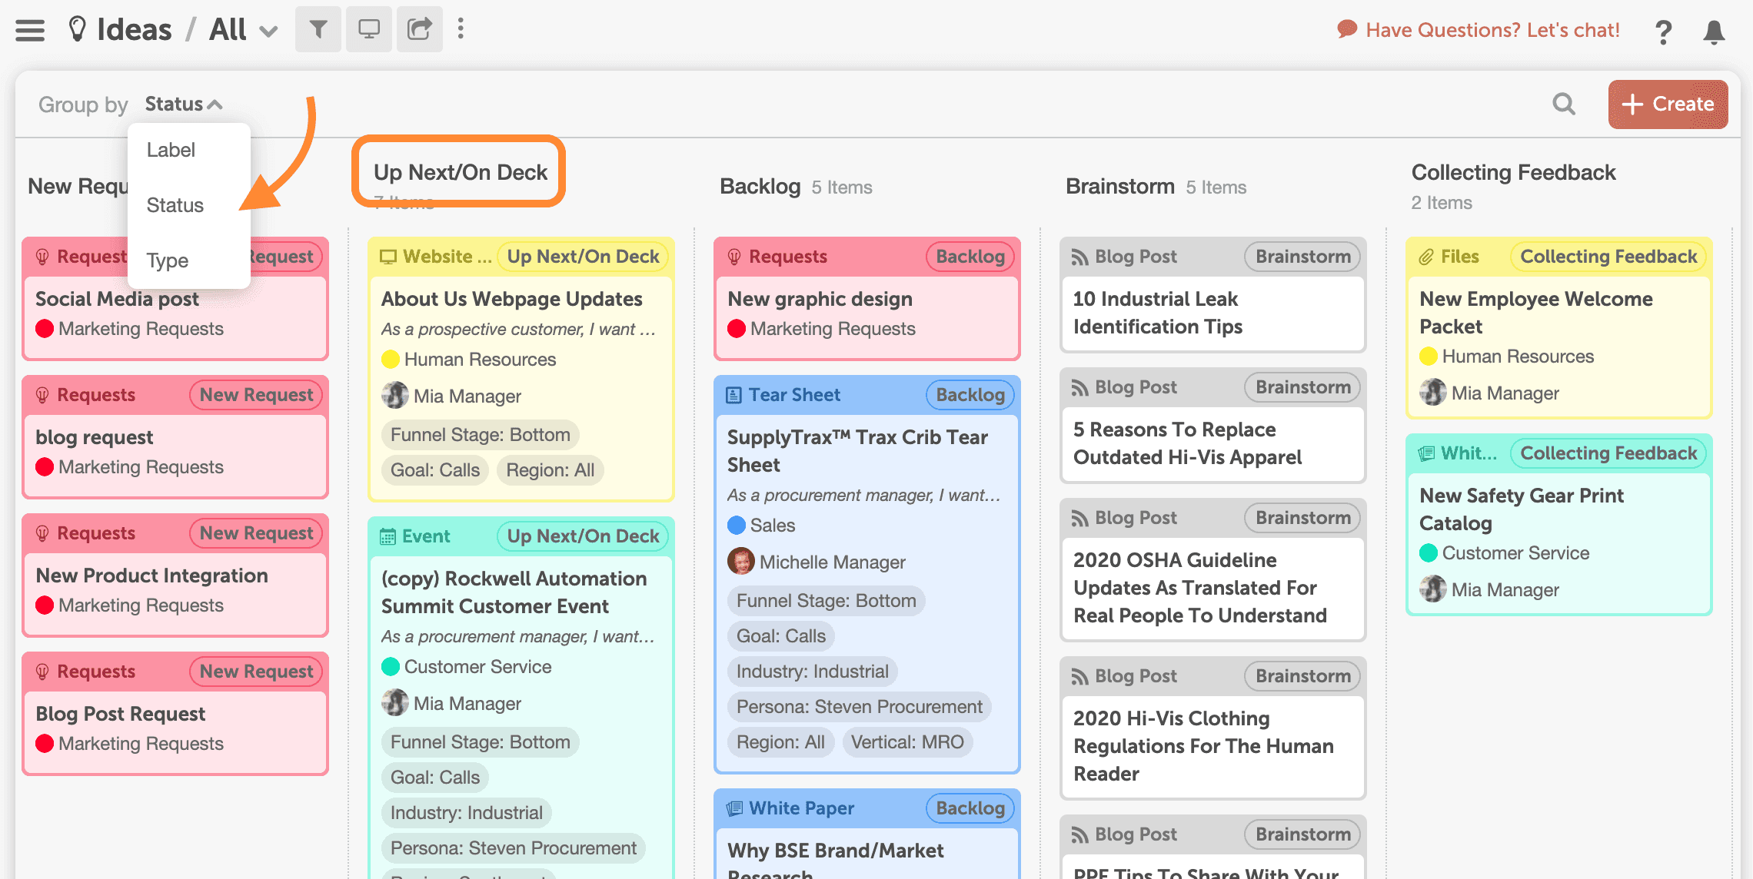
Task: Click yellow Human Resources dot on About Us card
Action: click(391, 360)
